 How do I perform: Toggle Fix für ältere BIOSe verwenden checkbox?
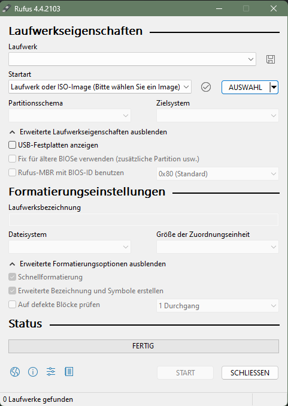click(12, 159)
